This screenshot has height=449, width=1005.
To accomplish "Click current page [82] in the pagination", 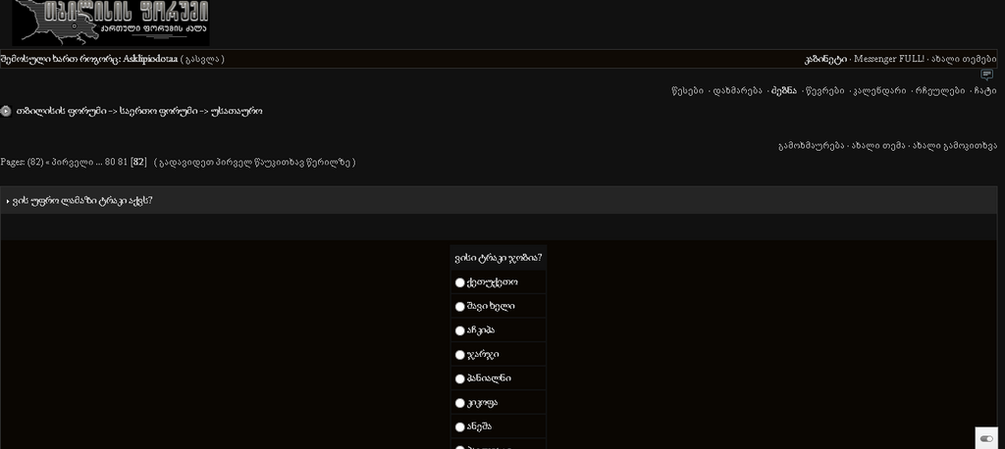I will click(x=138, y=162).
